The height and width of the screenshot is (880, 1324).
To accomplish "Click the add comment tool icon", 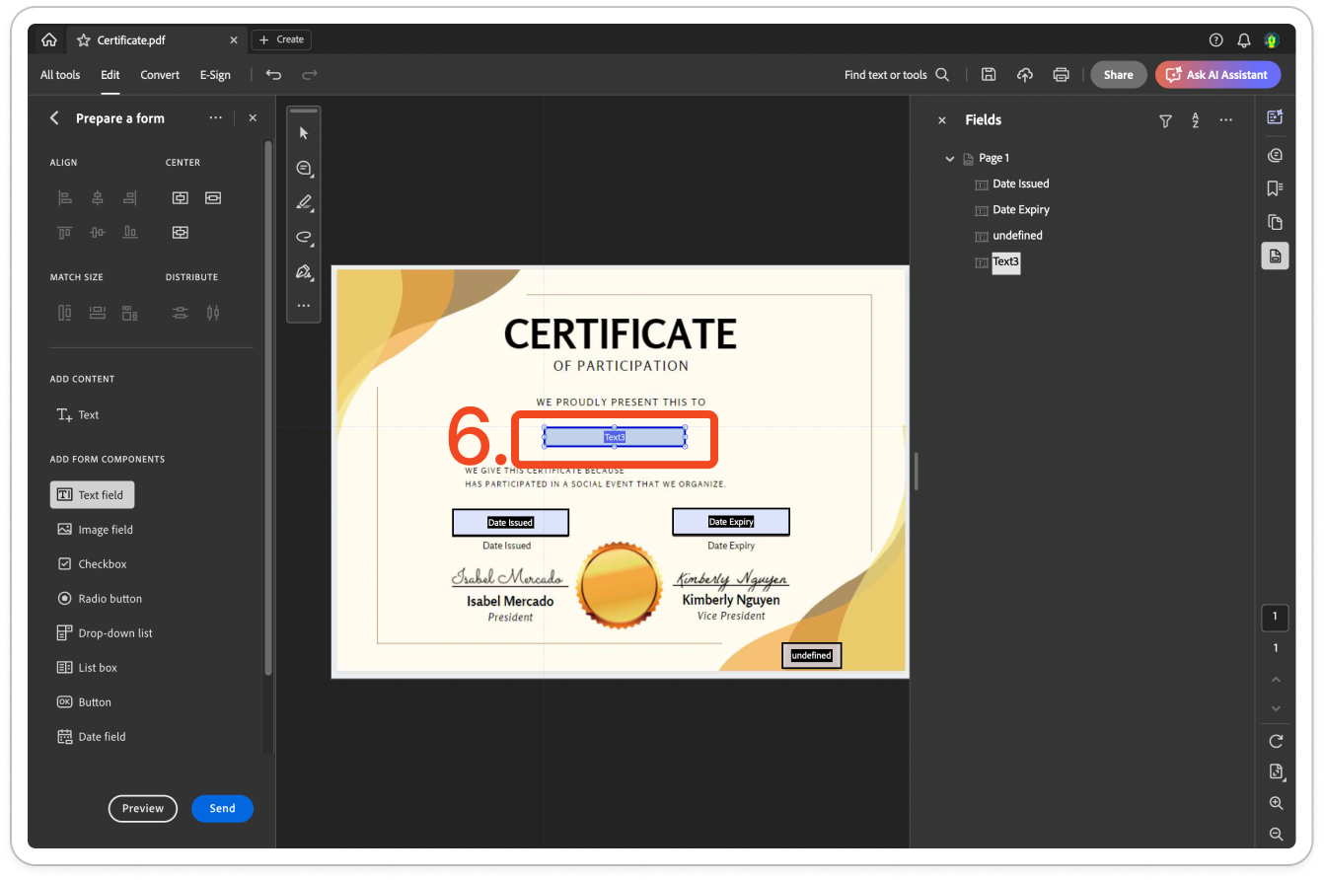I will tap(304, 169).
